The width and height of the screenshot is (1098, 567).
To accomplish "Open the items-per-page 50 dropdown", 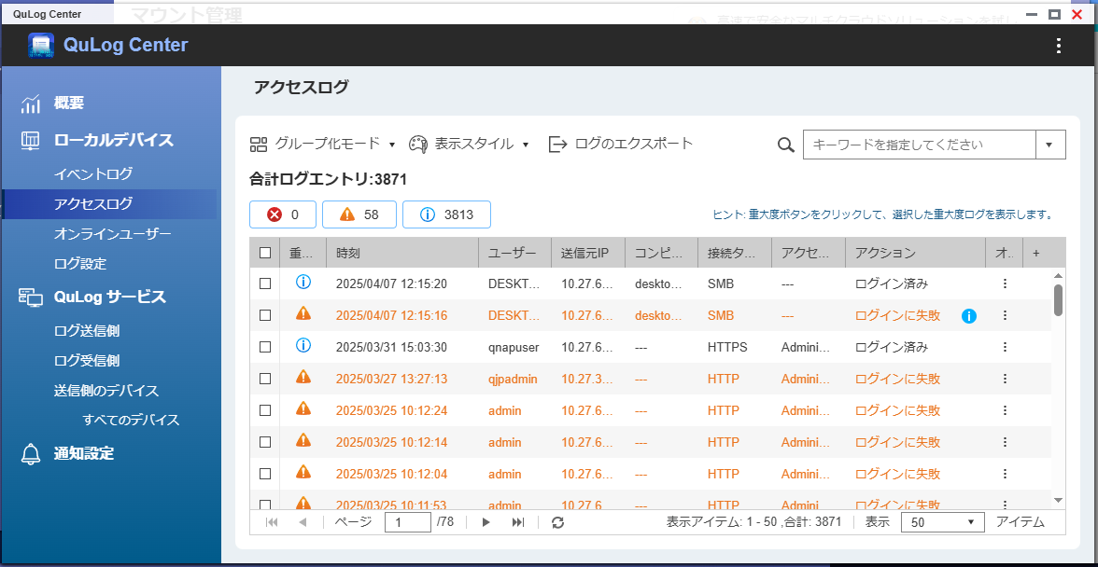I will pyautogui.click(x=942, y=522).
